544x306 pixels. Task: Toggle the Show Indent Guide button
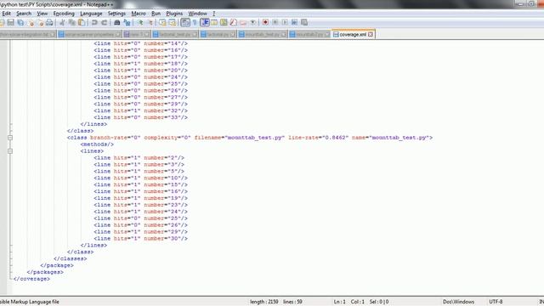(204, 23)
